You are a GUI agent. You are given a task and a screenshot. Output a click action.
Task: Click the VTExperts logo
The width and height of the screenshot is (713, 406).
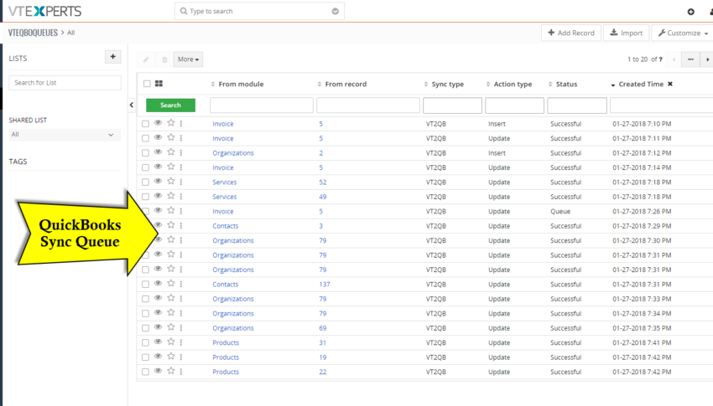point(44,12)
